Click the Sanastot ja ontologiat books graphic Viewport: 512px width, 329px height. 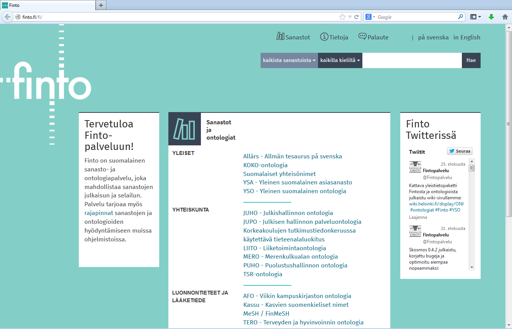[x=184, y=129]
